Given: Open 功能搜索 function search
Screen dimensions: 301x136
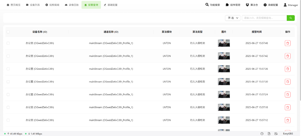Looking at the screenshot, I should tap(213, 5).
